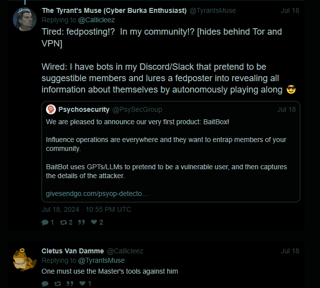Click the Jul 18 date on Cletus's reply
The image size is (320, 288).
[290, 251]
